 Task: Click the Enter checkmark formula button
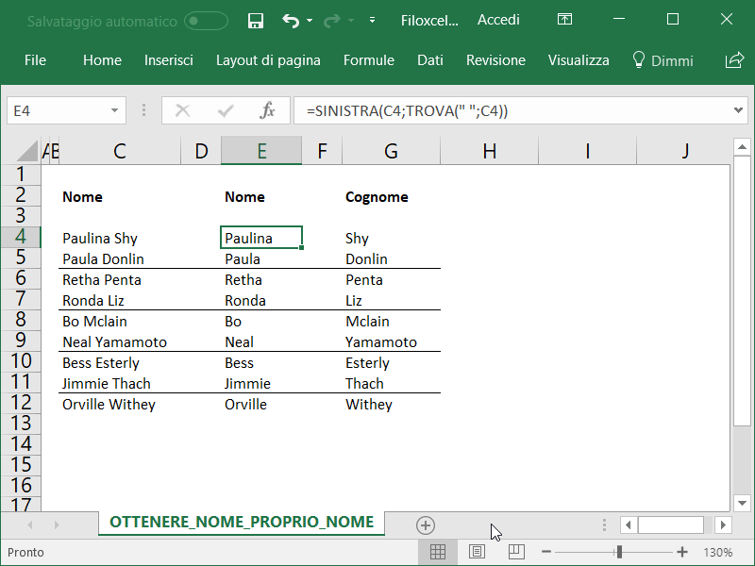click(226, 111)
